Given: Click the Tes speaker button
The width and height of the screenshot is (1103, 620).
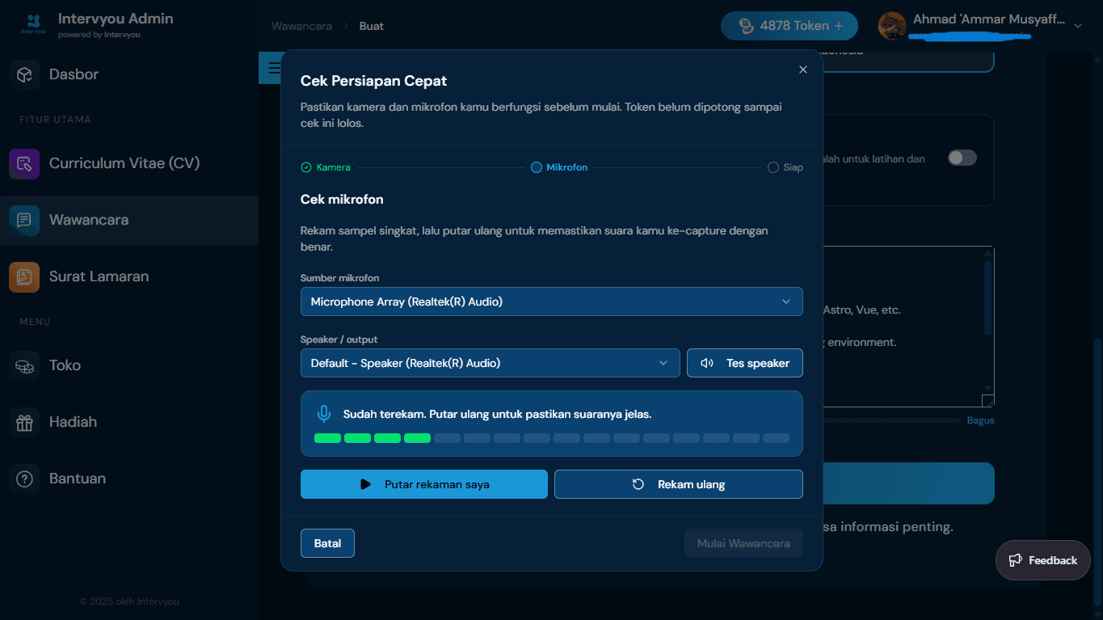Looking at the screenshot, I should click(x=744, y=363).
